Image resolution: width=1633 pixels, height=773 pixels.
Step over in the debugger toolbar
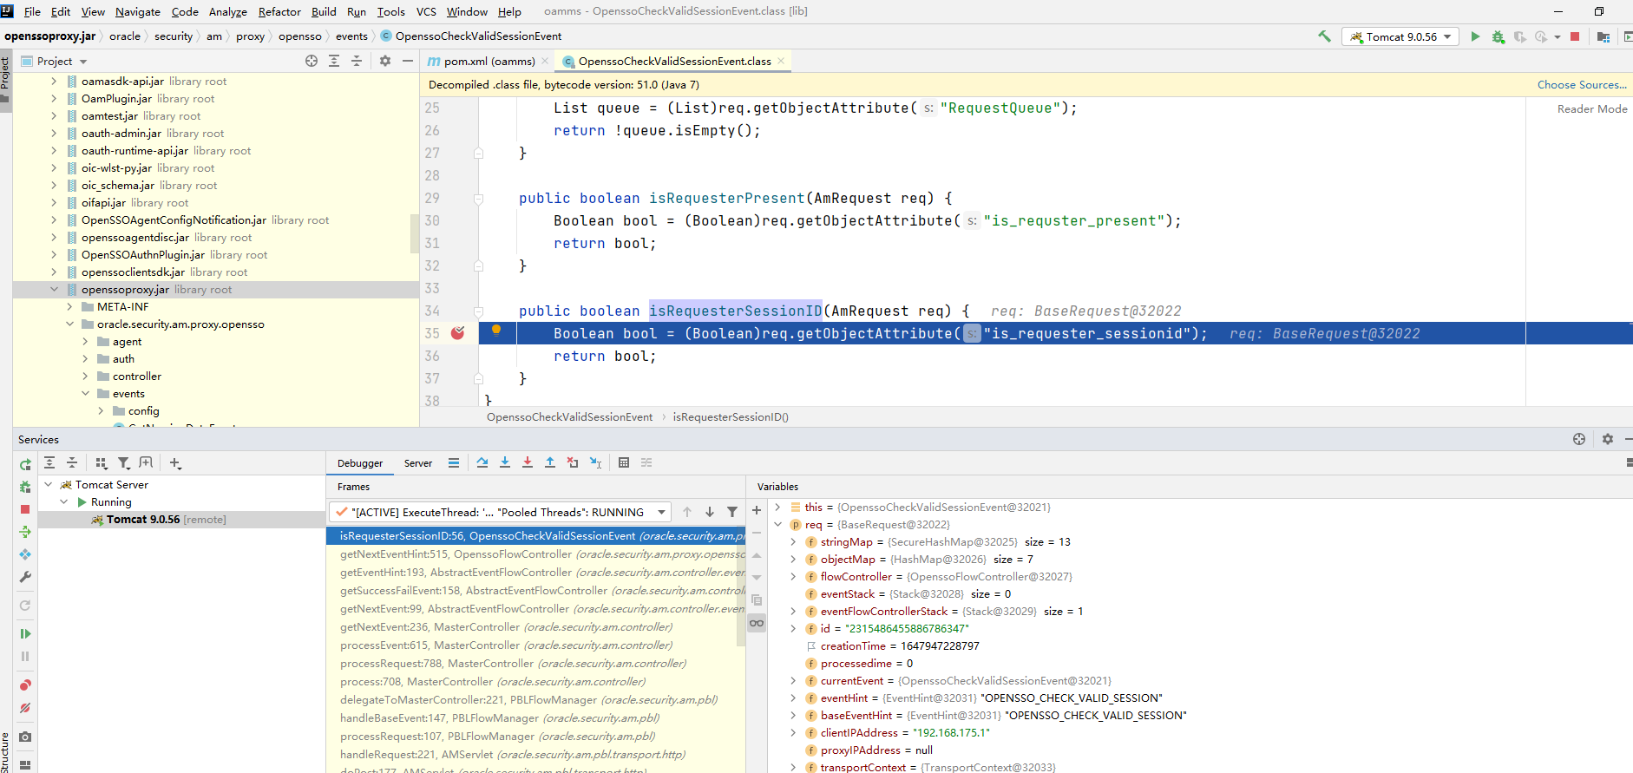point(482,463)
